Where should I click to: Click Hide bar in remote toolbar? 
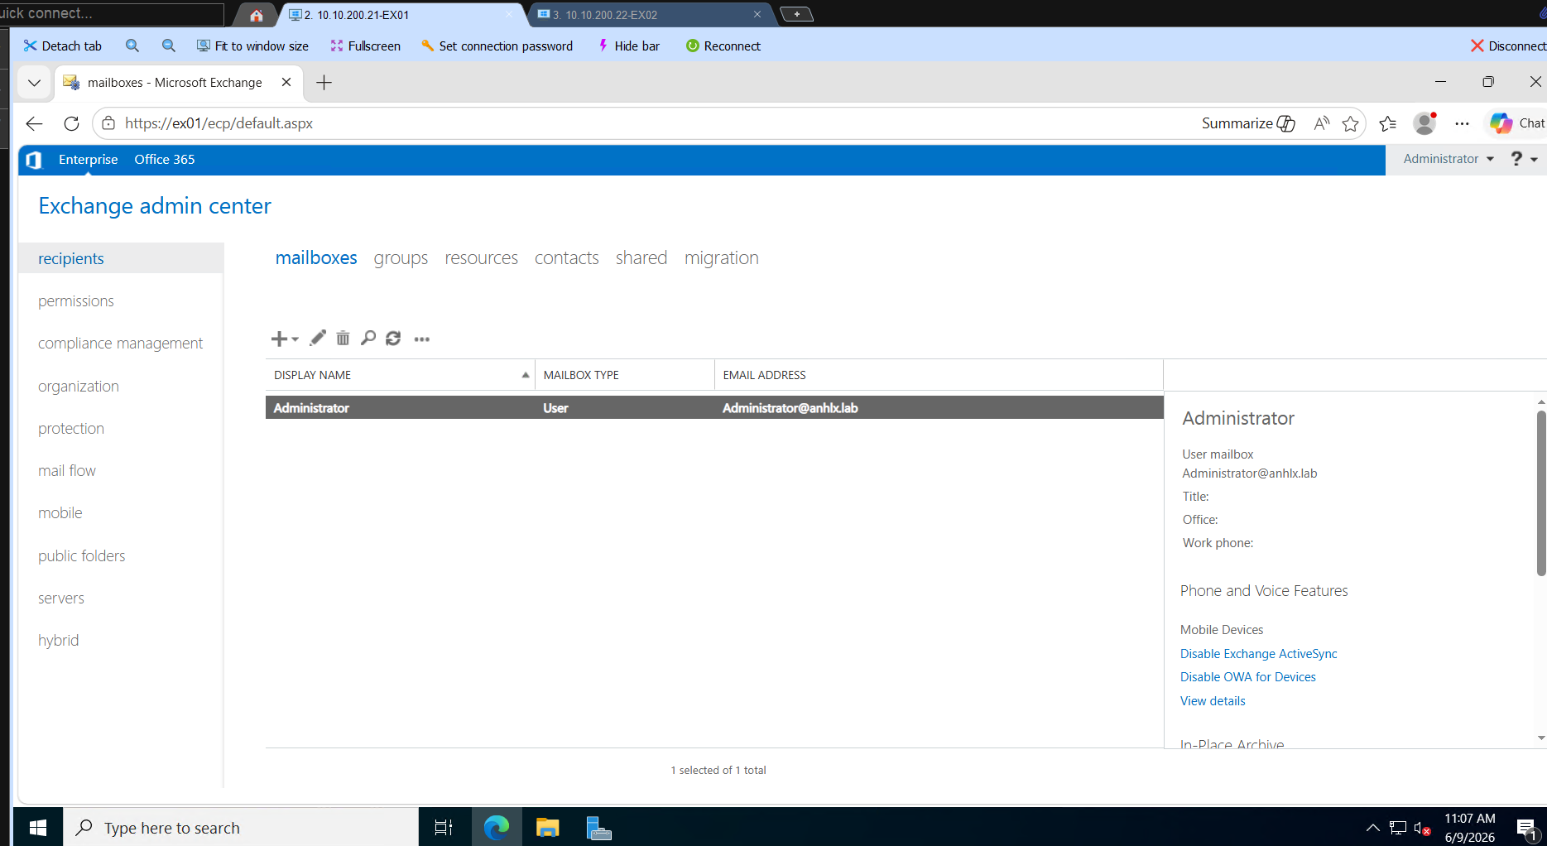coord(629,46)
